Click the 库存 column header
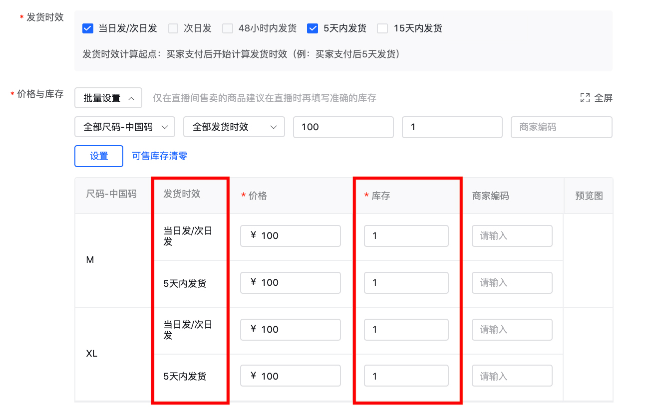 pyautogui.click(x=380, y=196)
